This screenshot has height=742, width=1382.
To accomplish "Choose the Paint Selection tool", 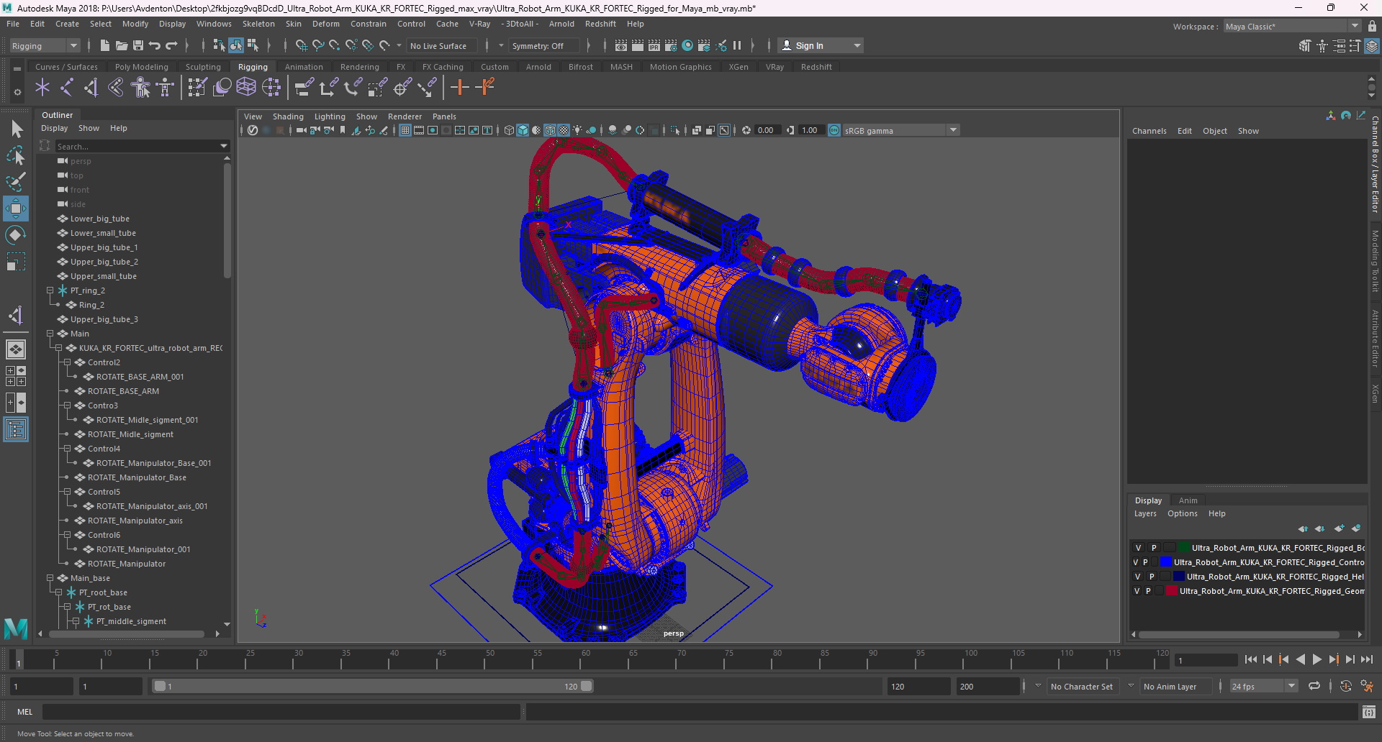I will pos(16,182).
